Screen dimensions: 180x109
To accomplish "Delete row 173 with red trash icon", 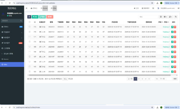I will (175, 27).
